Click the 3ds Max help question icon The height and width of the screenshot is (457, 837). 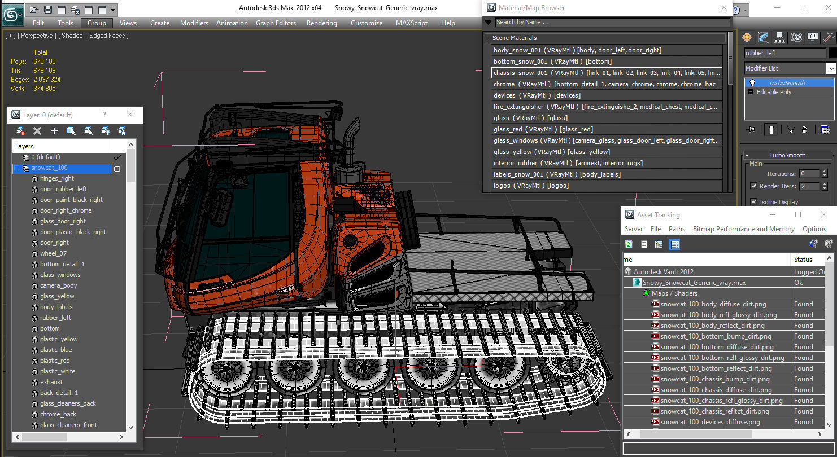click(736, 10)
